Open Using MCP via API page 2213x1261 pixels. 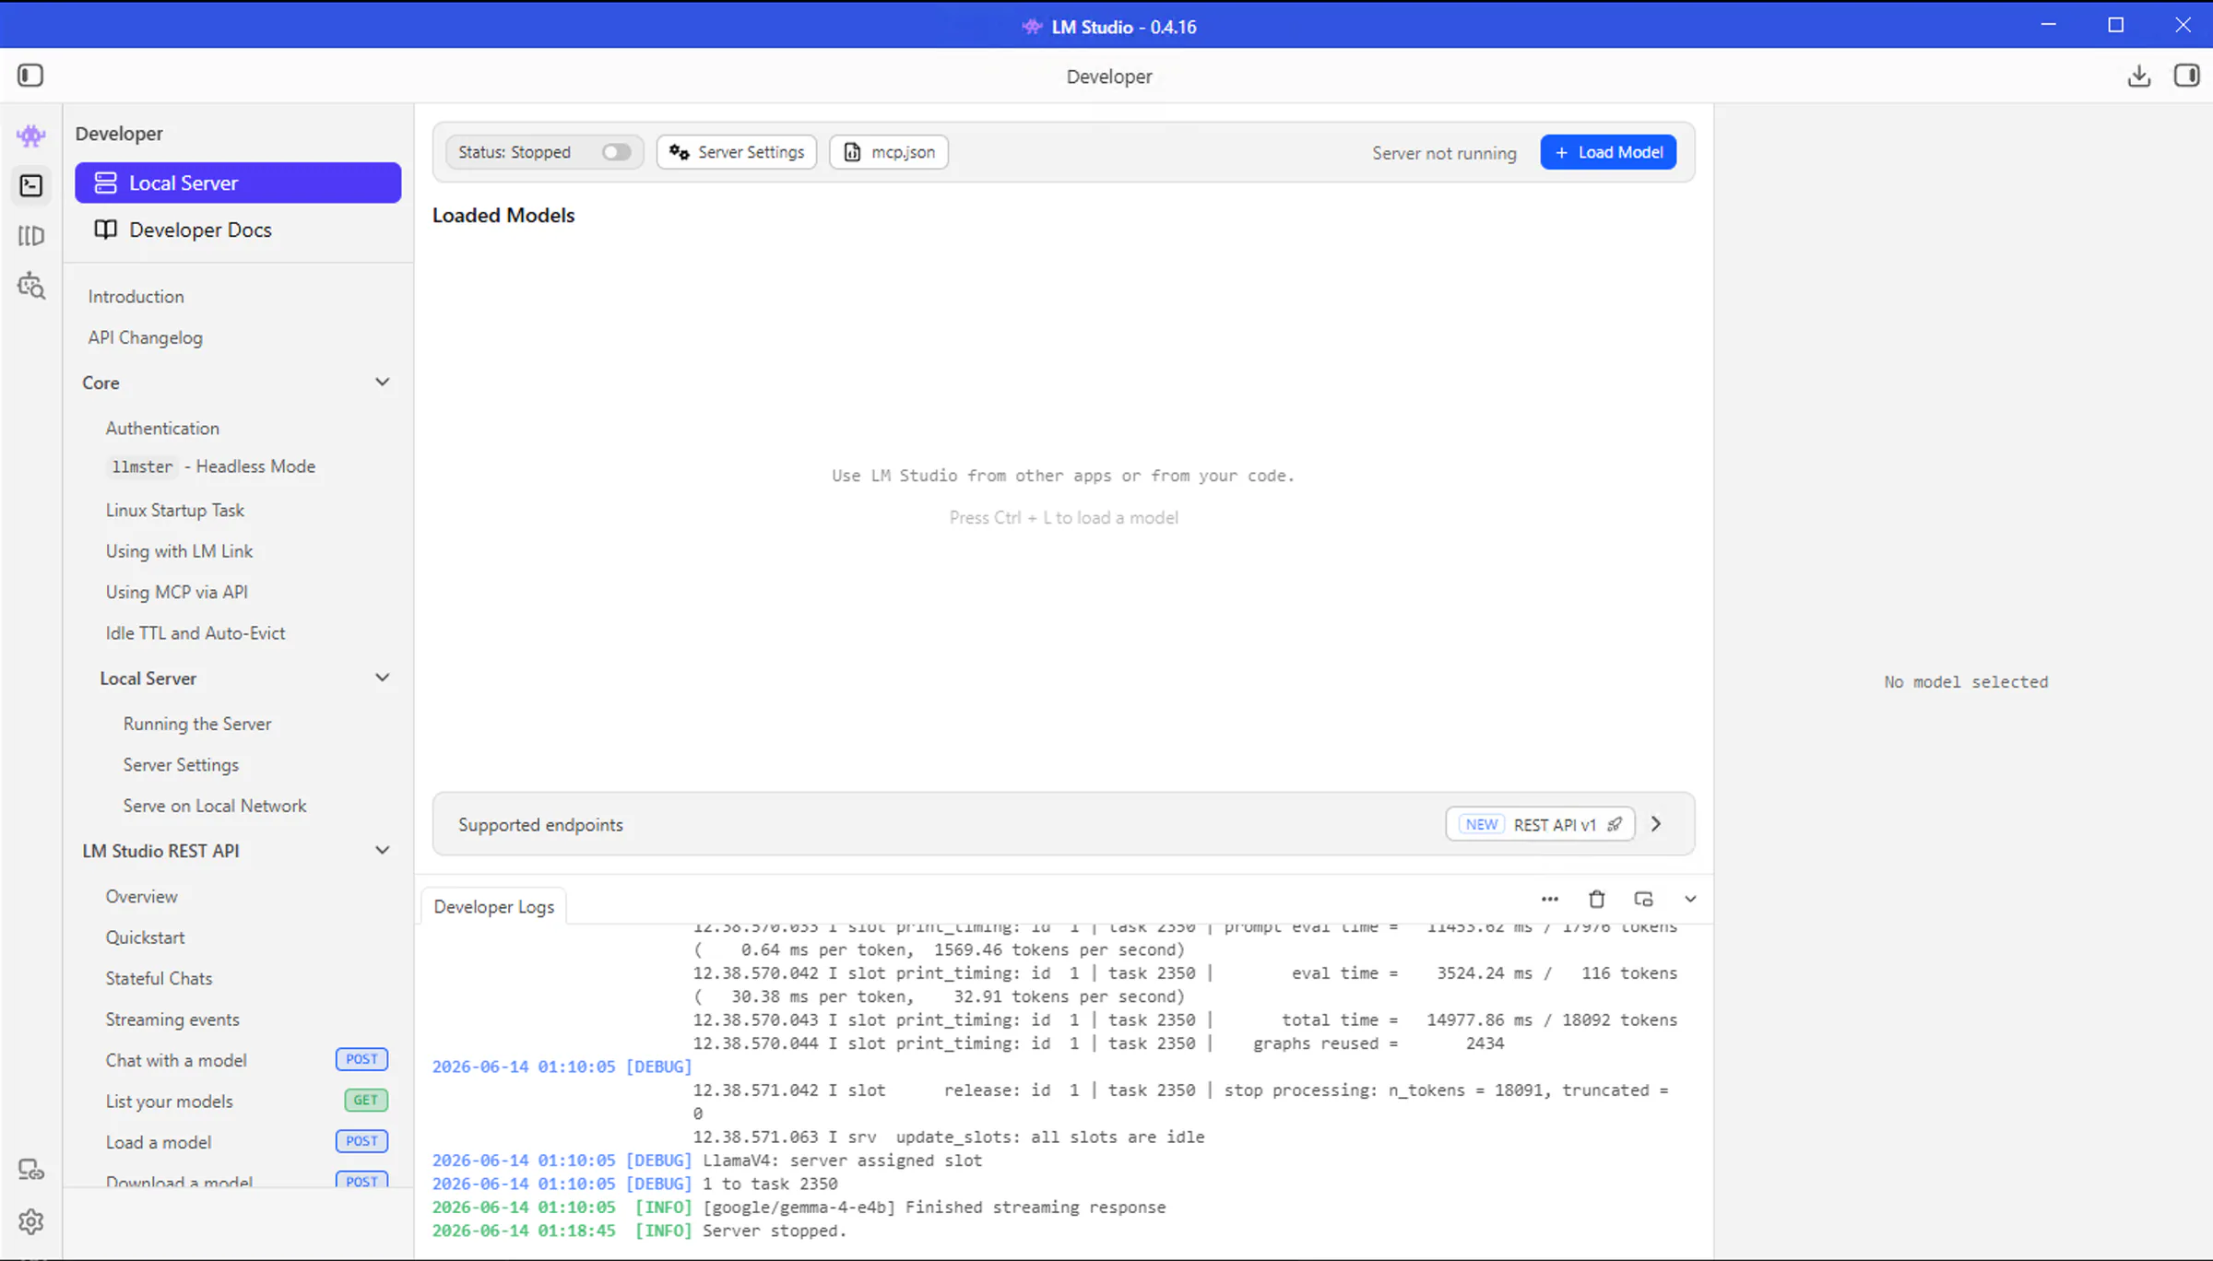(176, 592)
